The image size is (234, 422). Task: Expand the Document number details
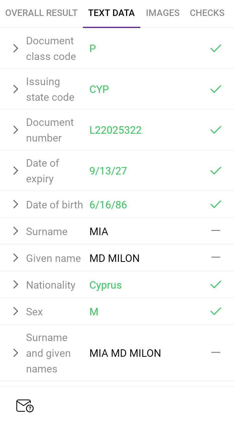coord(16,130)
